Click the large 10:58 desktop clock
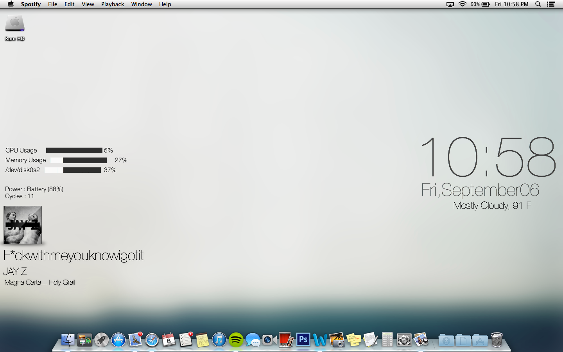The width and height of the screenshot is (563, 352). coord(488,156)
